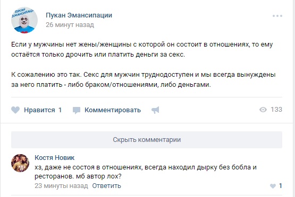Click the comment's like count number
This screenshot has width=295, height=197.
tap(280, 186)
